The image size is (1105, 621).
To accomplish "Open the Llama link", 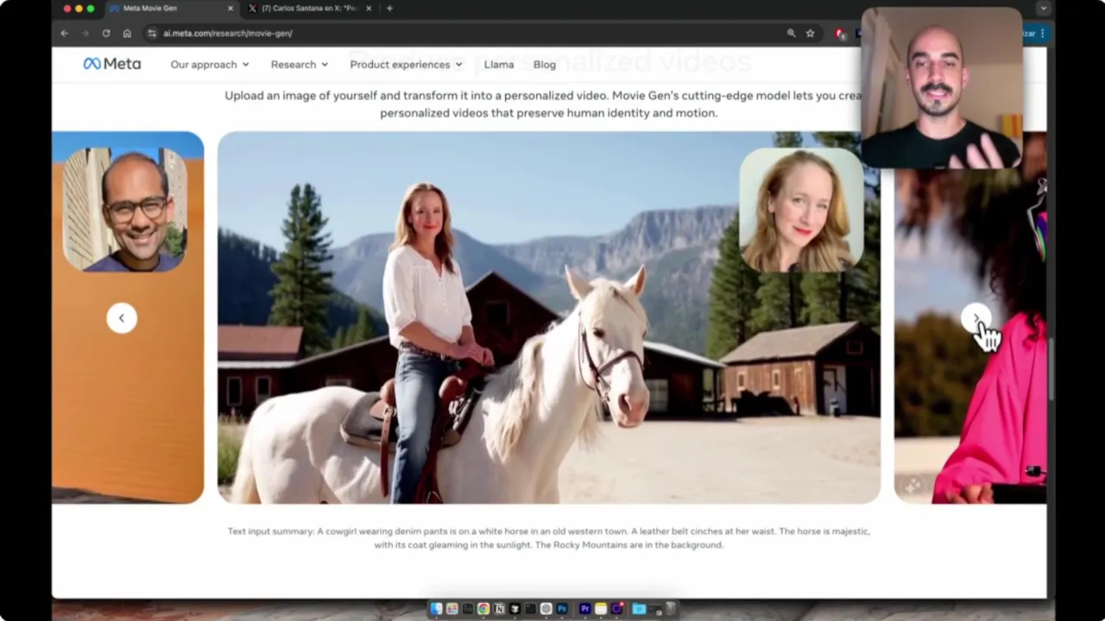I will [499, 64].
